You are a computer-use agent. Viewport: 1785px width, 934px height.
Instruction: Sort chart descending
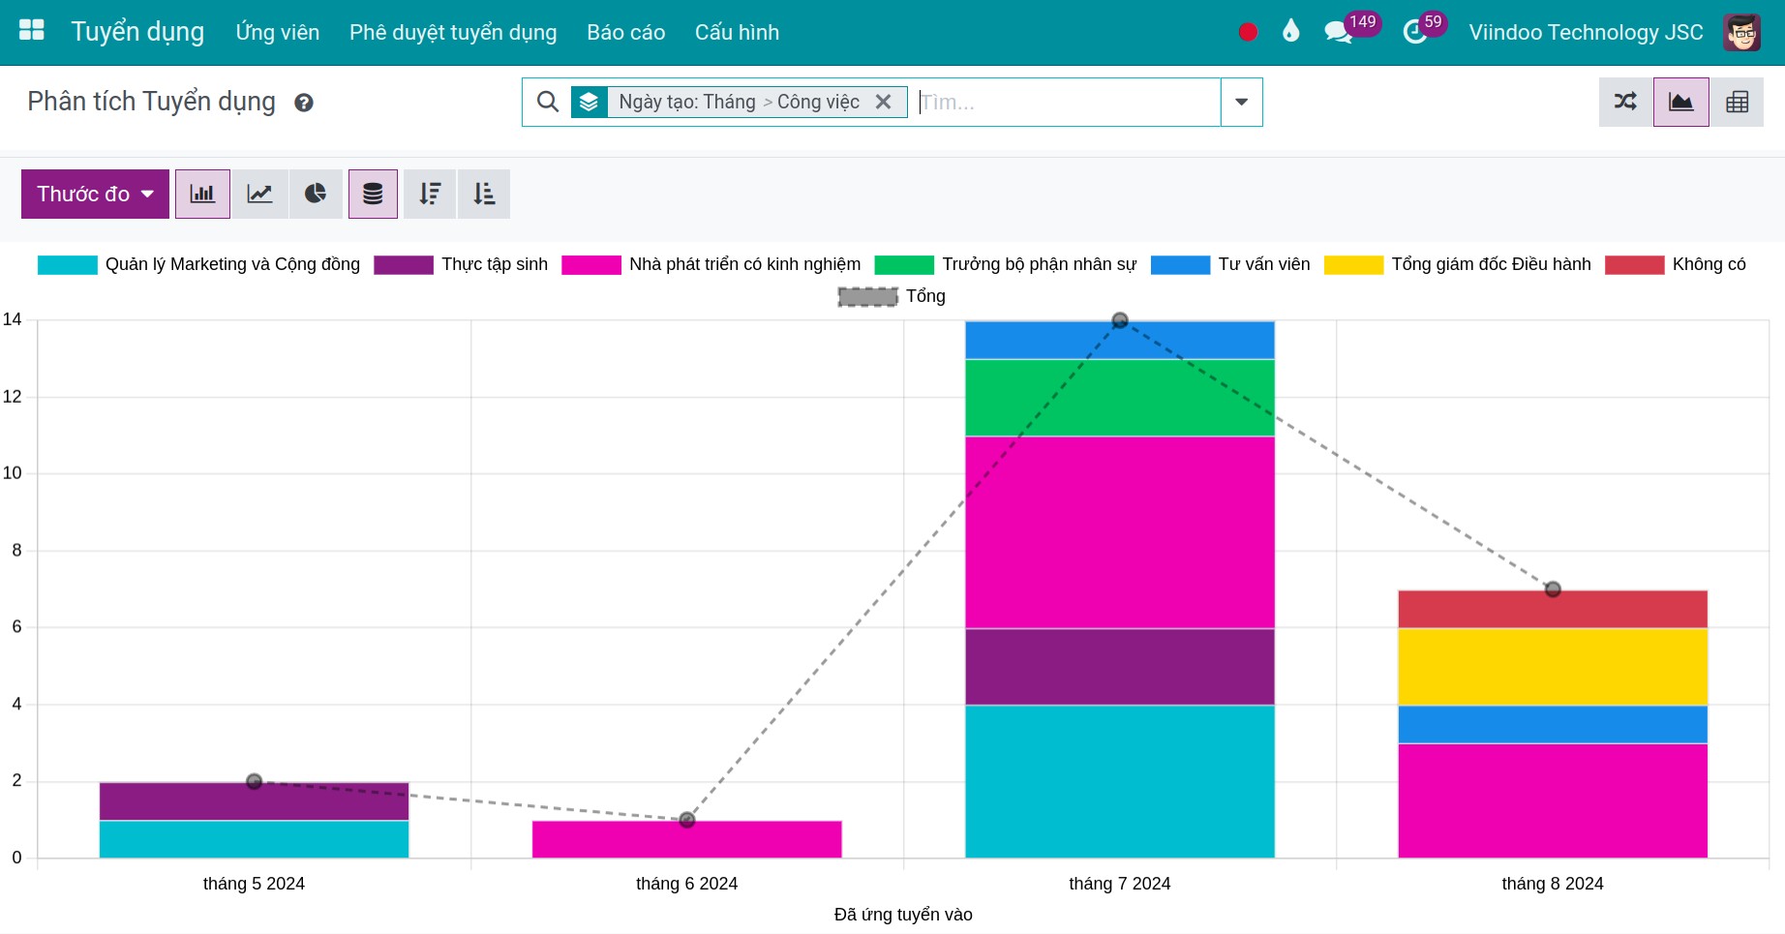pos(430,194)
